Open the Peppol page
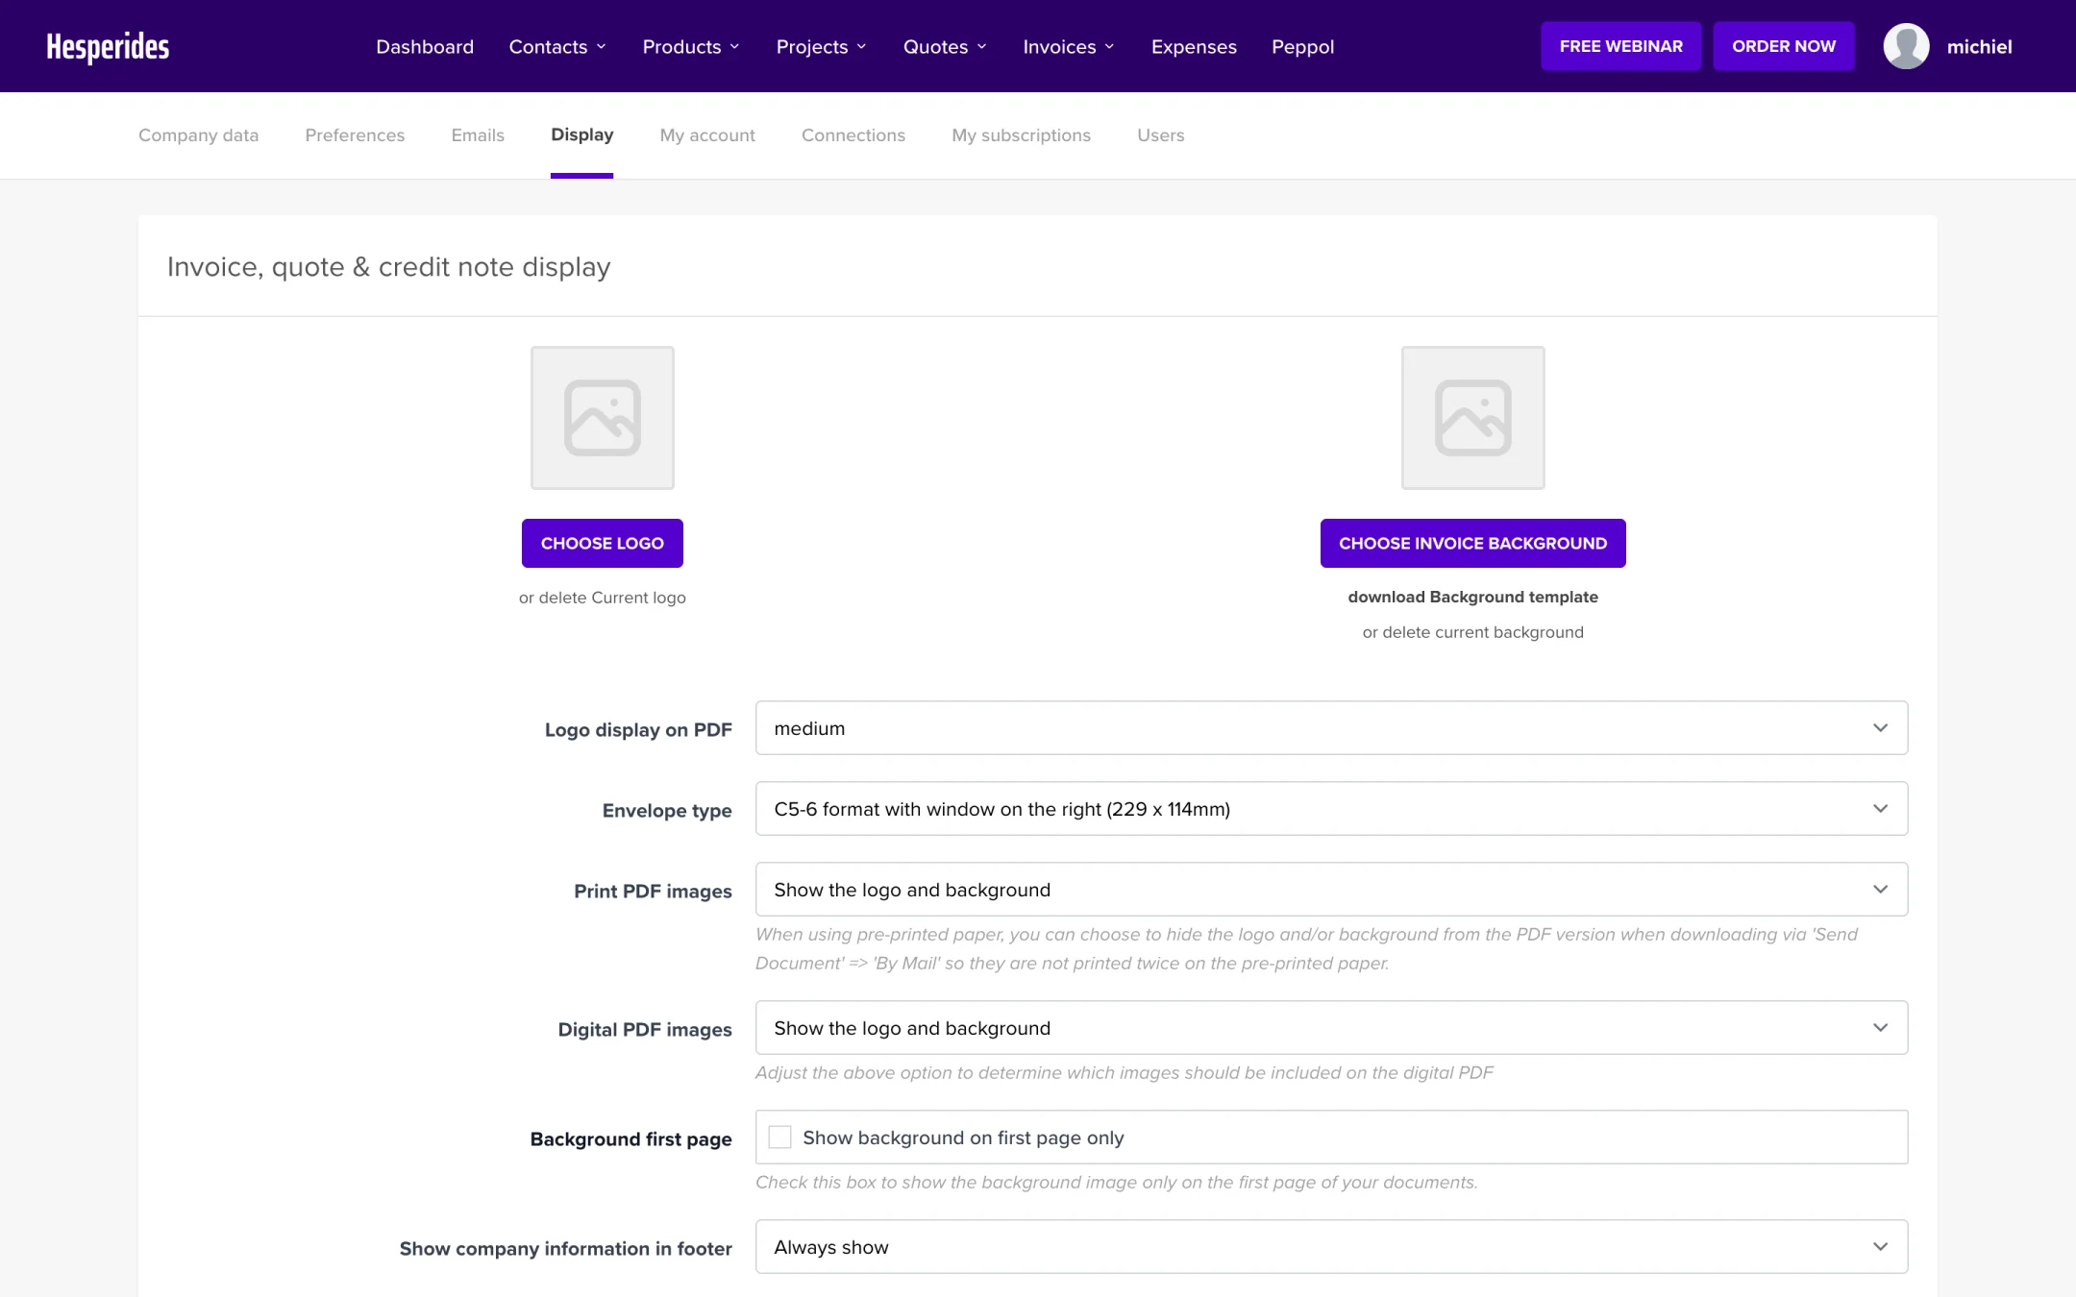 coord(1302,46)
